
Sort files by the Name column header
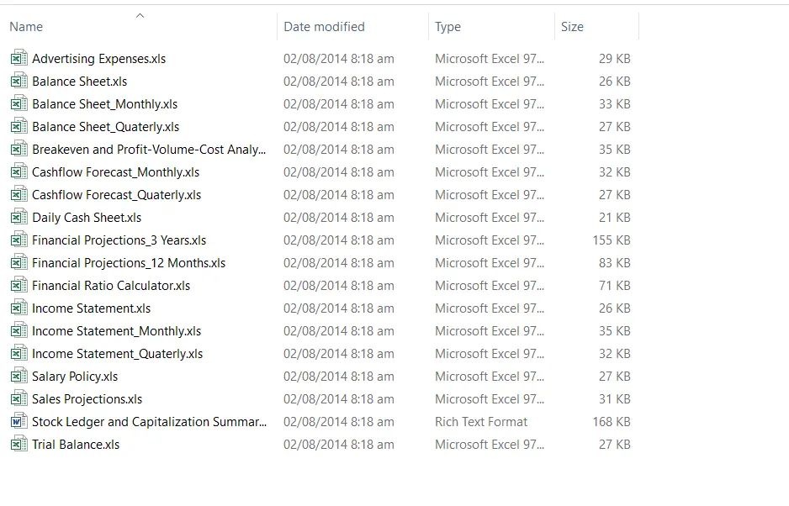click(x=26, y=27)
